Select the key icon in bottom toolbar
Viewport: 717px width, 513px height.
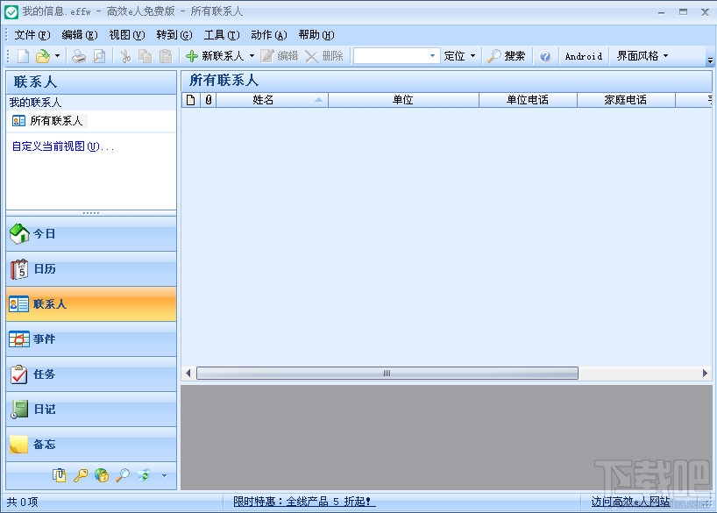(x=81, y=474)
